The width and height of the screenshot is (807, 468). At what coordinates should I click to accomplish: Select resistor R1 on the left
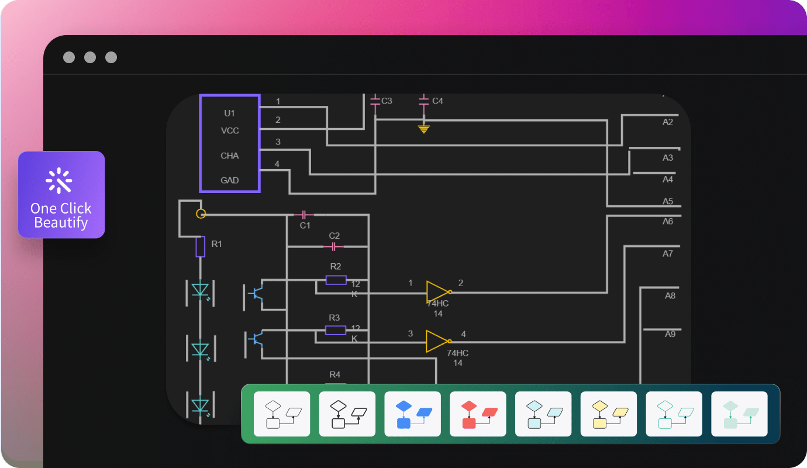point(200,247)
